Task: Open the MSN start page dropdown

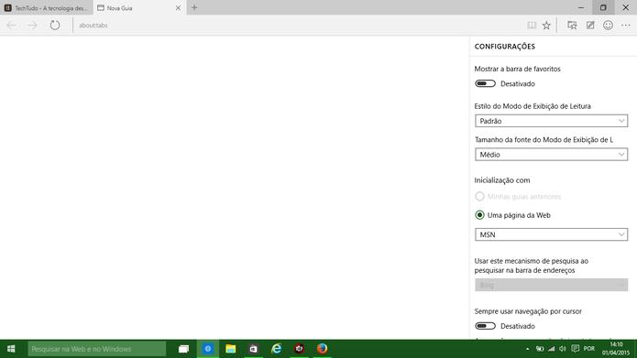Action: pyautogui.click(x=551, y=234)
